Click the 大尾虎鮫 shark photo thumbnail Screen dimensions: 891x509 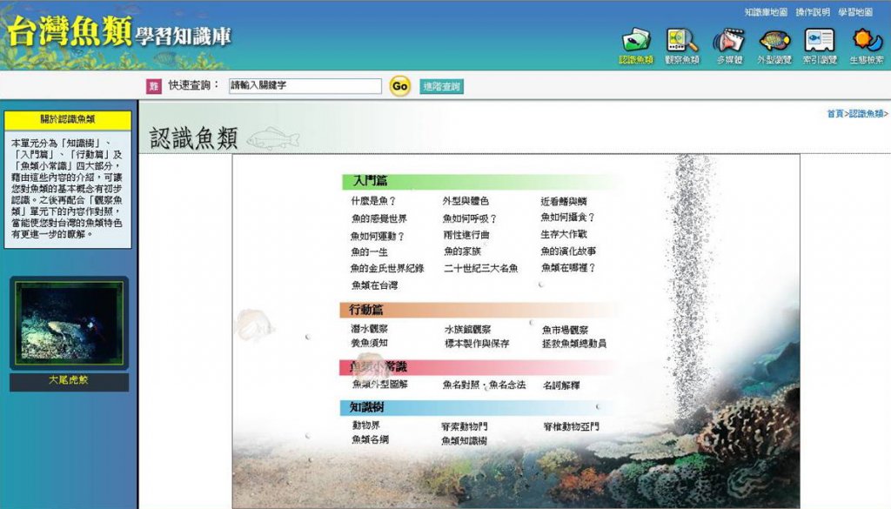pos(69,324)
